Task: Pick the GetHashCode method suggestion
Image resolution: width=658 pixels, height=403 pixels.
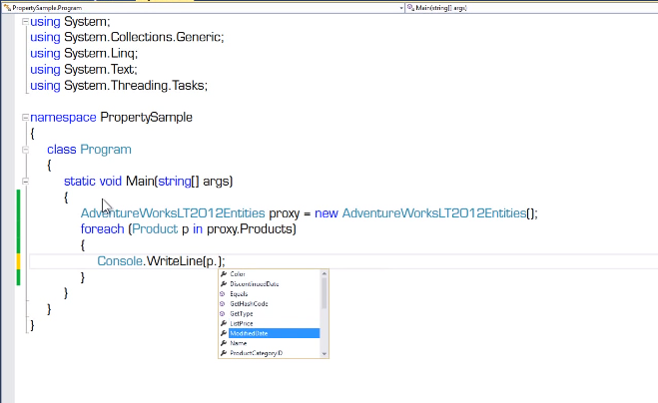Action: 249,303
